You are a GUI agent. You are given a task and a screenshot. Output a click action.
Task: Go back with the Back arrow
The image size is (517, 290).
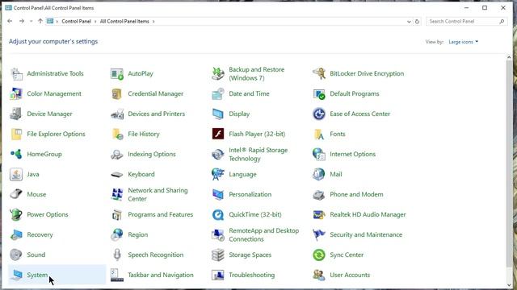point(10,21)
